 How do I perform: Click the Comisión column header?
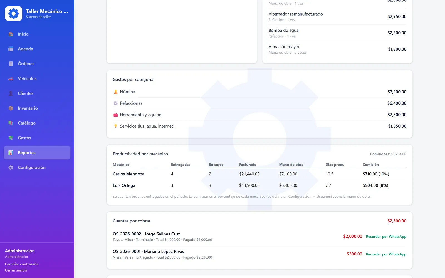point(371,165)
